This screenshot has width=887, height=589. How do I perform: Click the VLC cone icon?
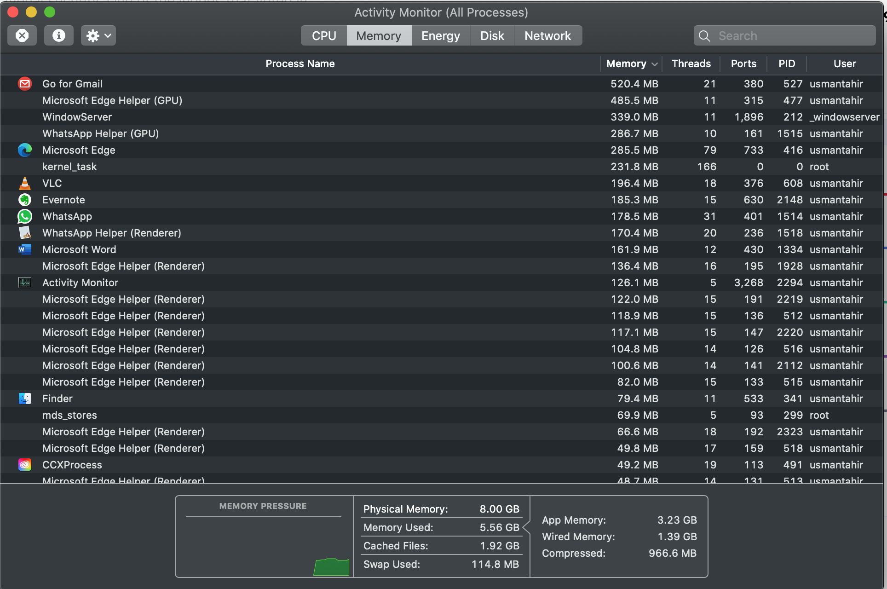pyautogui.click(x=25, y=183)
